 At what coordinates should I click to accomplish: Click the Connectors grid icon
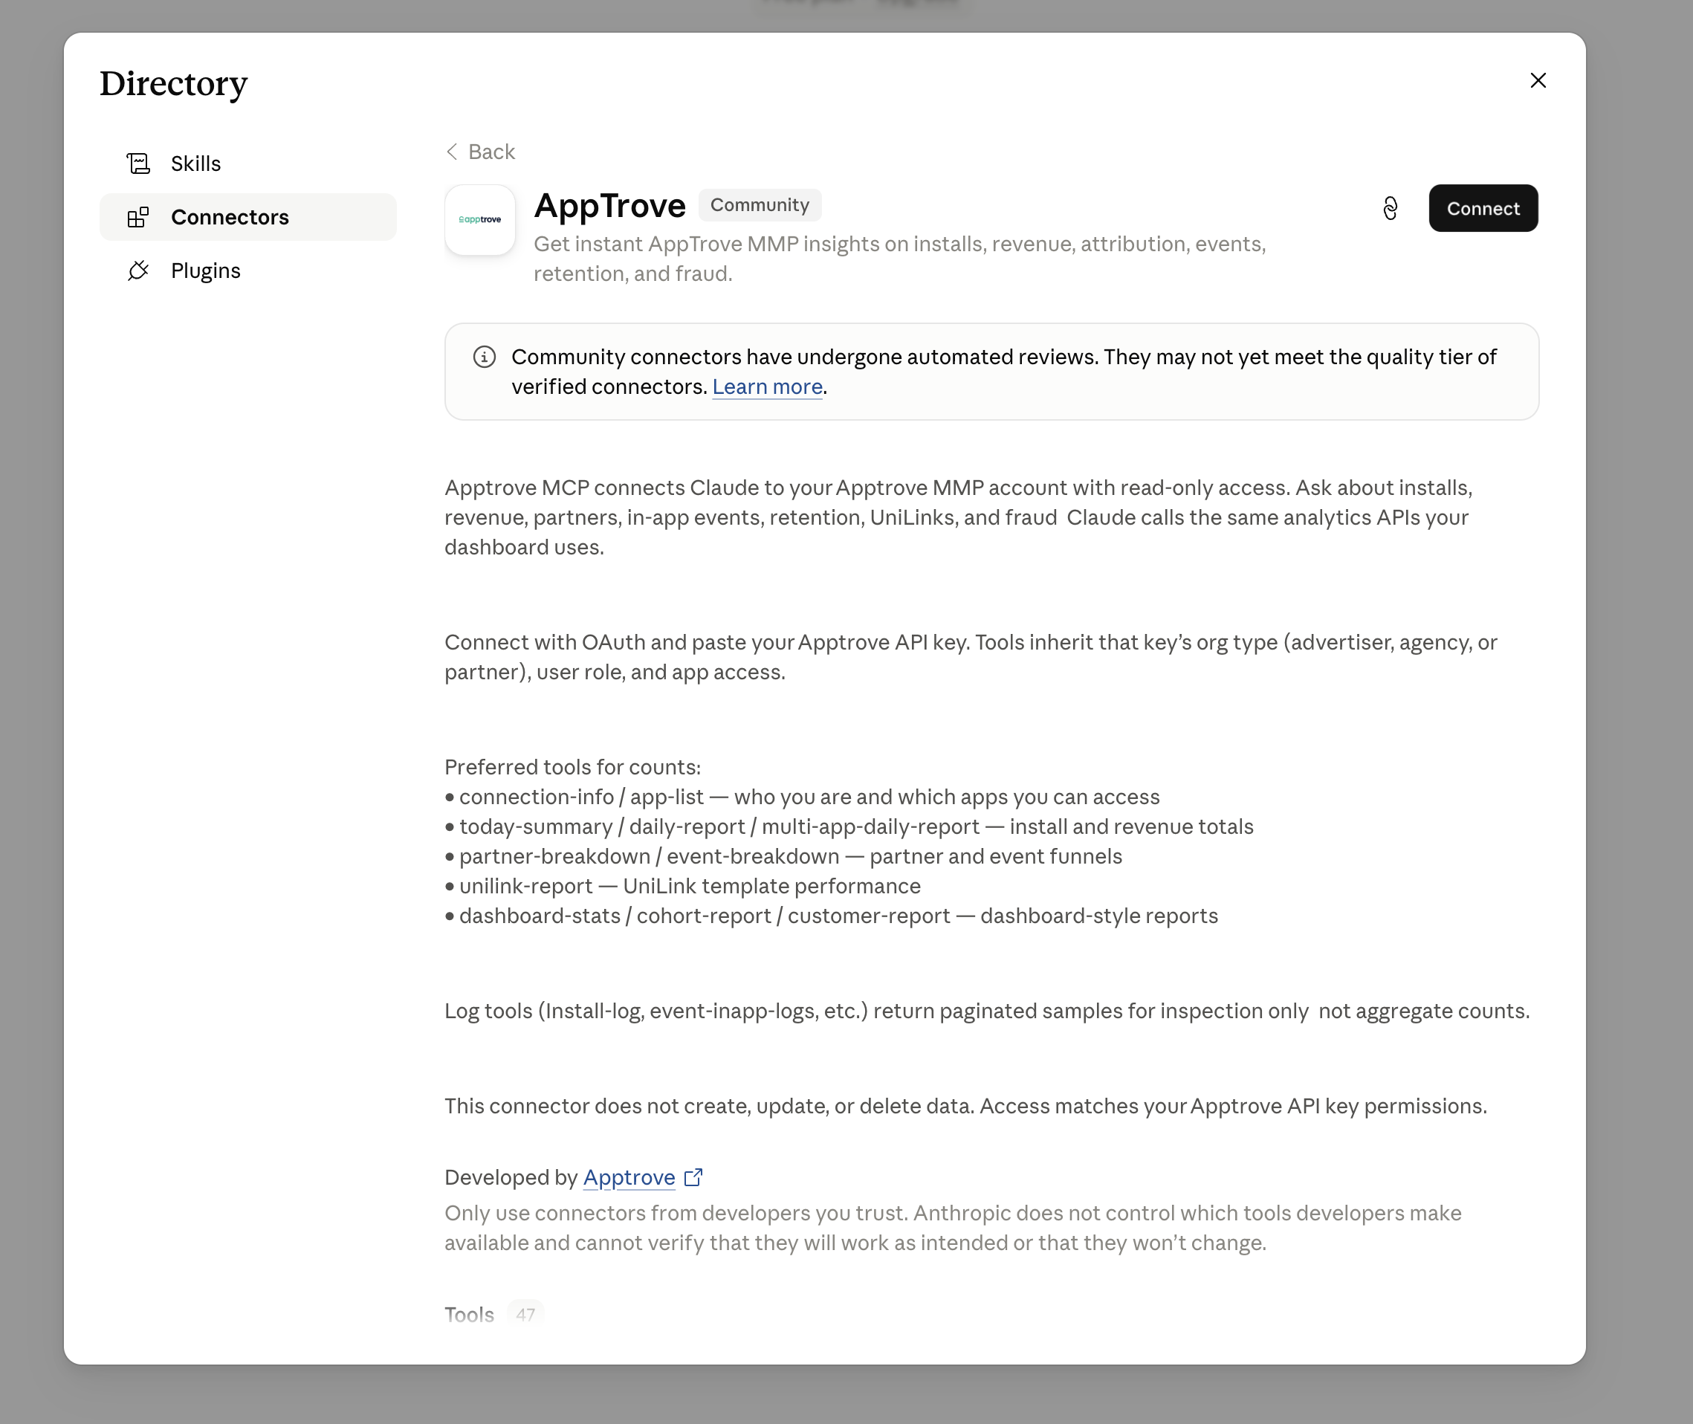[138, 217]
